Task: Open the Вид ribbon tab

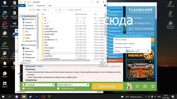Action: click(x=50, y=5)
